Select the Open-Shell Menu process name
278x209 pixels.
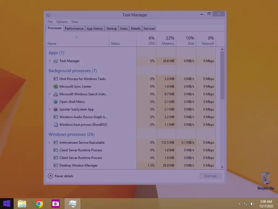72,102
